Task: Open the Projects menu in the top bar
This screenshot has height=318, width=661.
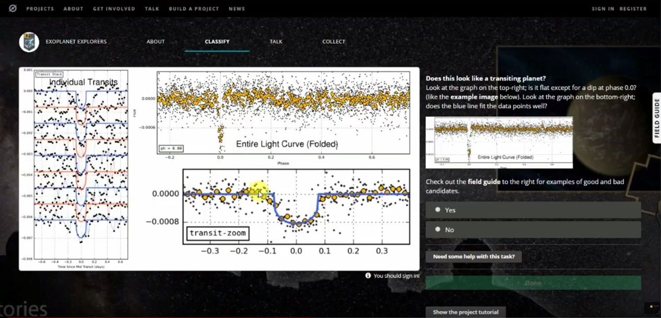Action: click(x=40, y=8)
